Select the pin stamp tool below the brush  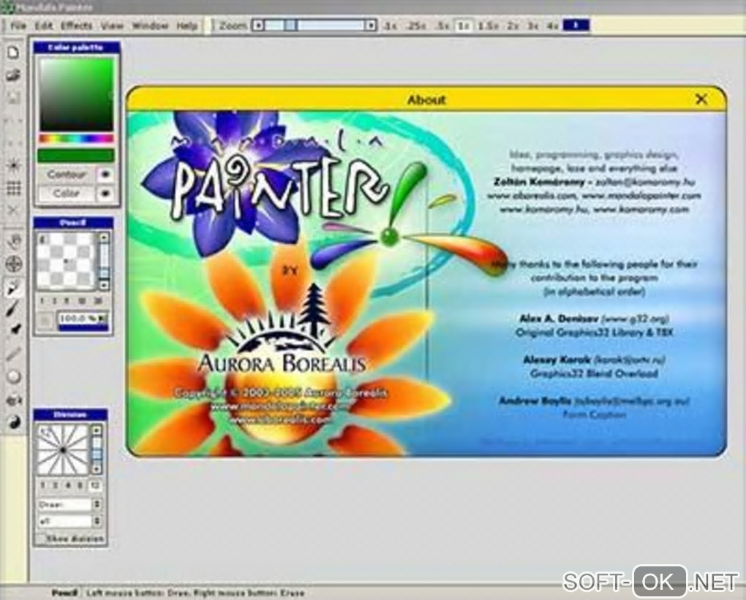point(15,330)
